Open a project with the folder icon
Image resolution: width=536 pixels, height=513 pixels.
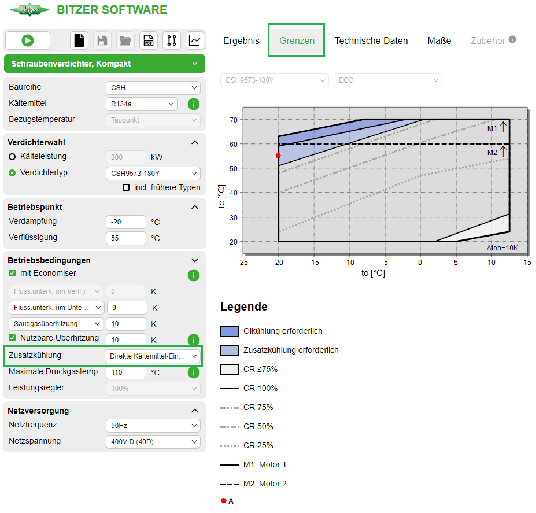[x=125, y=40]
